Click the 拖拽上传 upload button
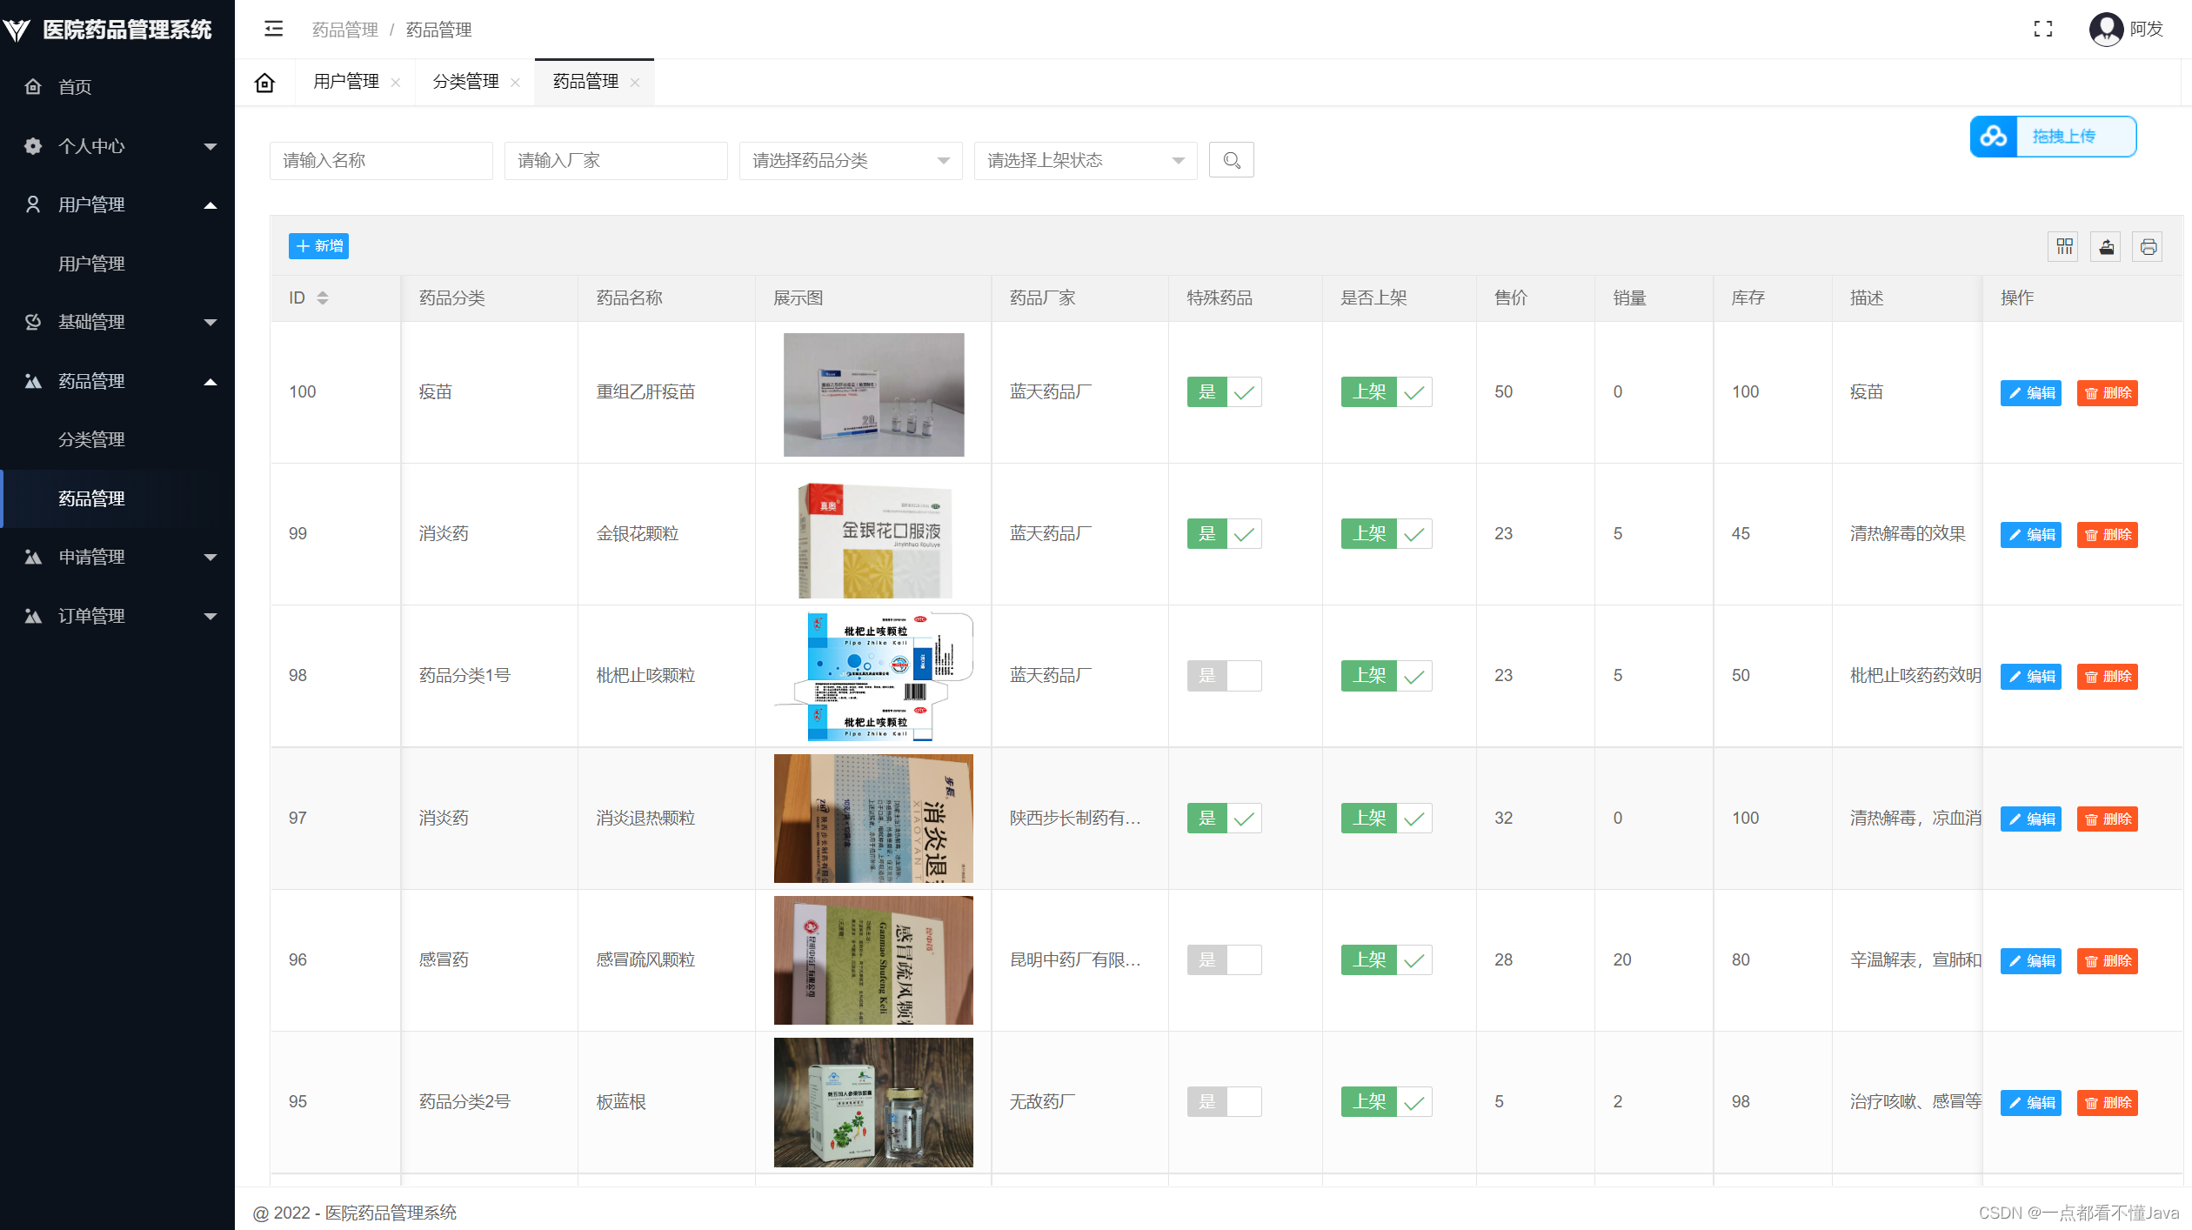Viewport: 2192px width, 1230px height. click(2053, 137)
